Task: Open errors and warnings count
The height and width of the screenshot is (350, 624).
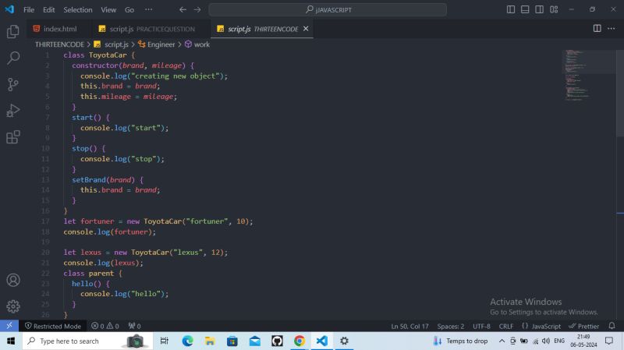Action: pos(105,326)
